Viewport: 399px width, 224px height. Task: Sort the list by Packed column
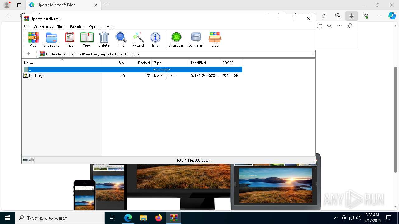139,63
